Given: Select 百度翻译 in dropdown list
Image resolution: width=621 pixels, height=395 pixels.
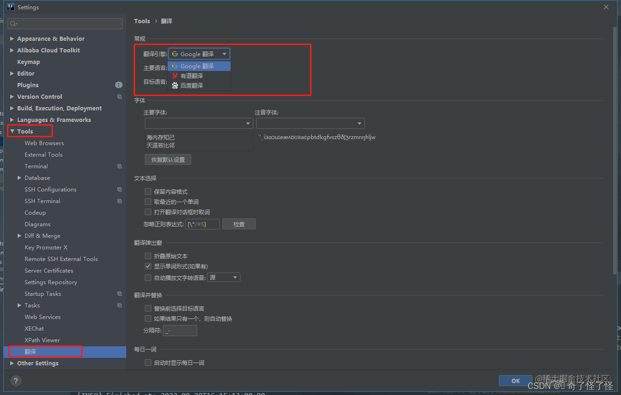Looking at the screenshot, I should 199,85.
